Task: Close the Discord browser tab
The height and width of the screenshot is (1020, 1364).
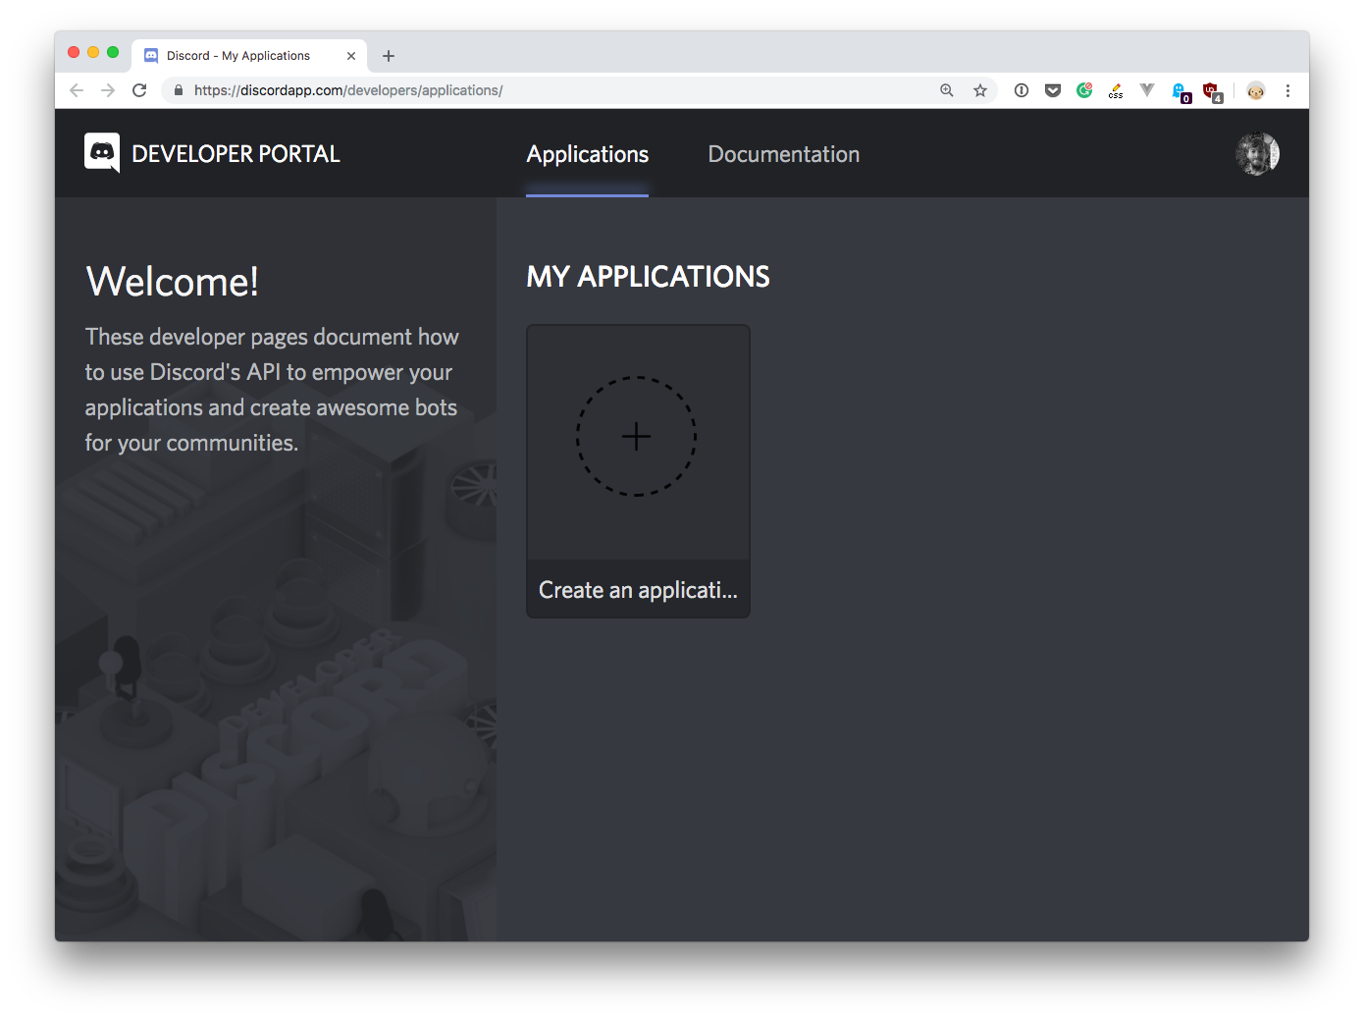Action: [x=351, y=56]
